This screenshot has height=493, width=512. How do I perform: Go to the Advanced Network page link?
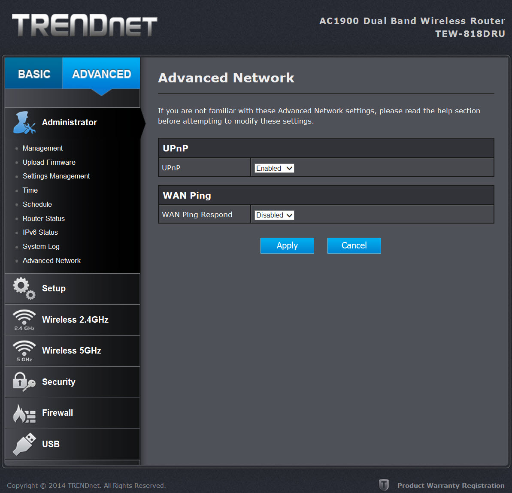pyautogui.click(x=52, y=260)
